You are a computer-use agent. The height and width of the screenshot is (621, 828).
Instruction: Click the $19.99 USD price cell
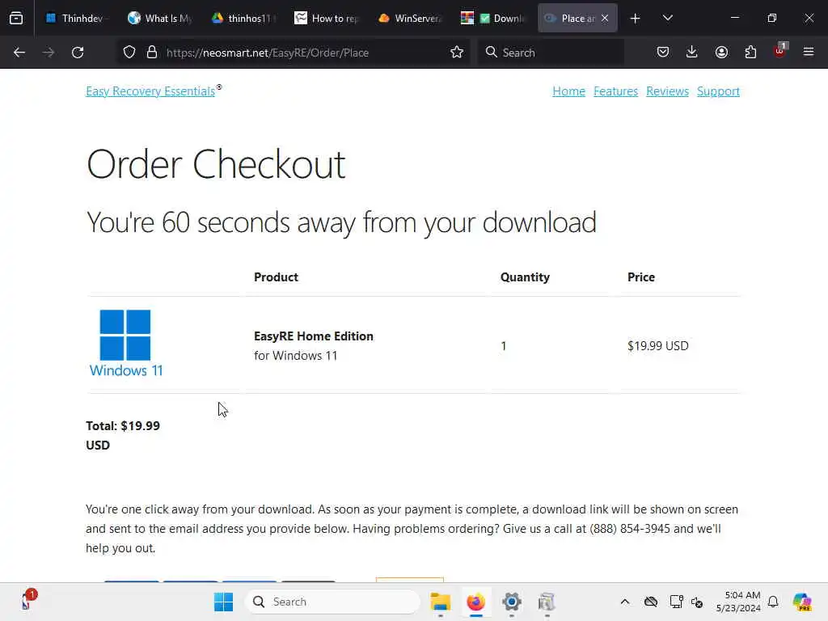(x=658, y=346)
